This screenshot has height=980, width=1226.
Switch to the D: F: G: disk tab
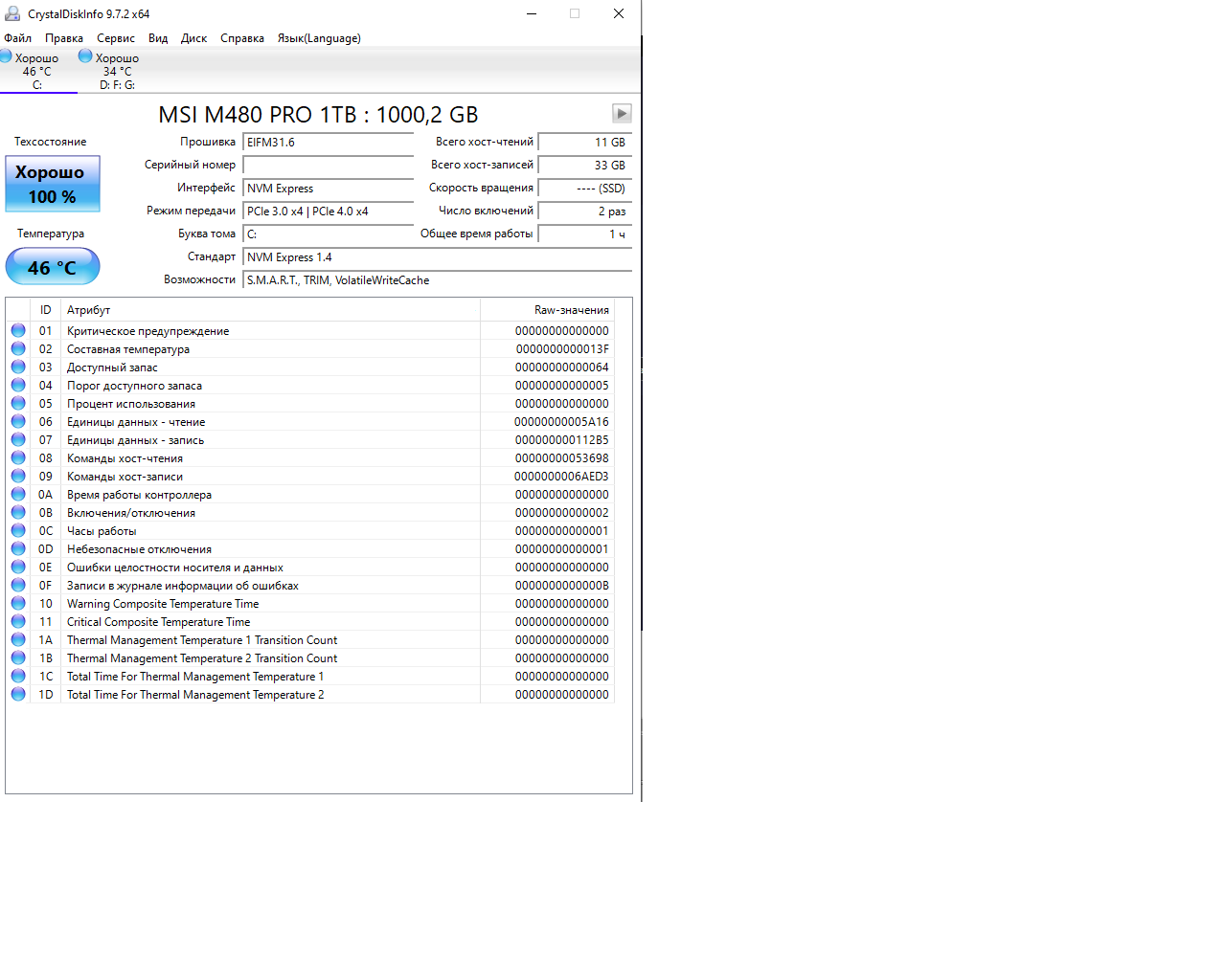[117, 71]
